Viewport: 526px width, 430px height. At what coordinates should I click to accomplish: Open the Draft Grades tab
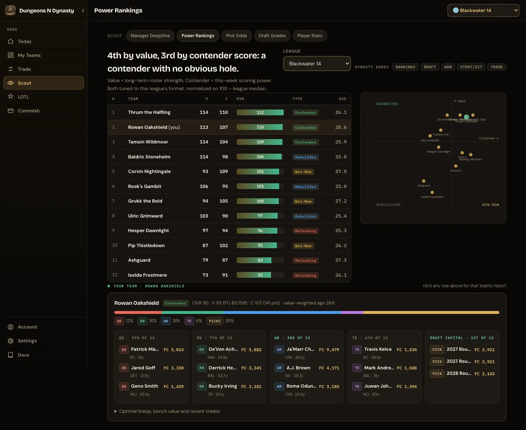pos(272,36)
